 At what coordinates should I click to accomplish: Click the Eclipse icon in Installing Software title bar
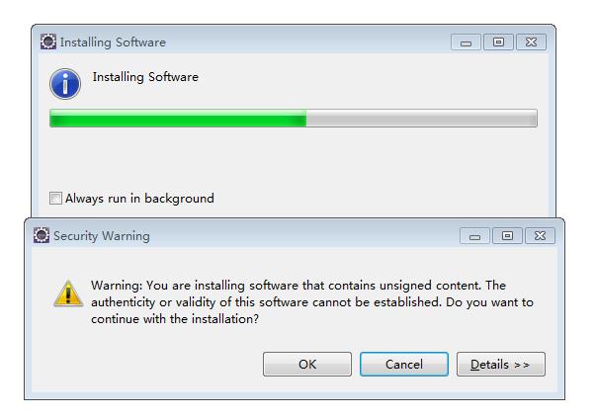(x=48, y=42)
